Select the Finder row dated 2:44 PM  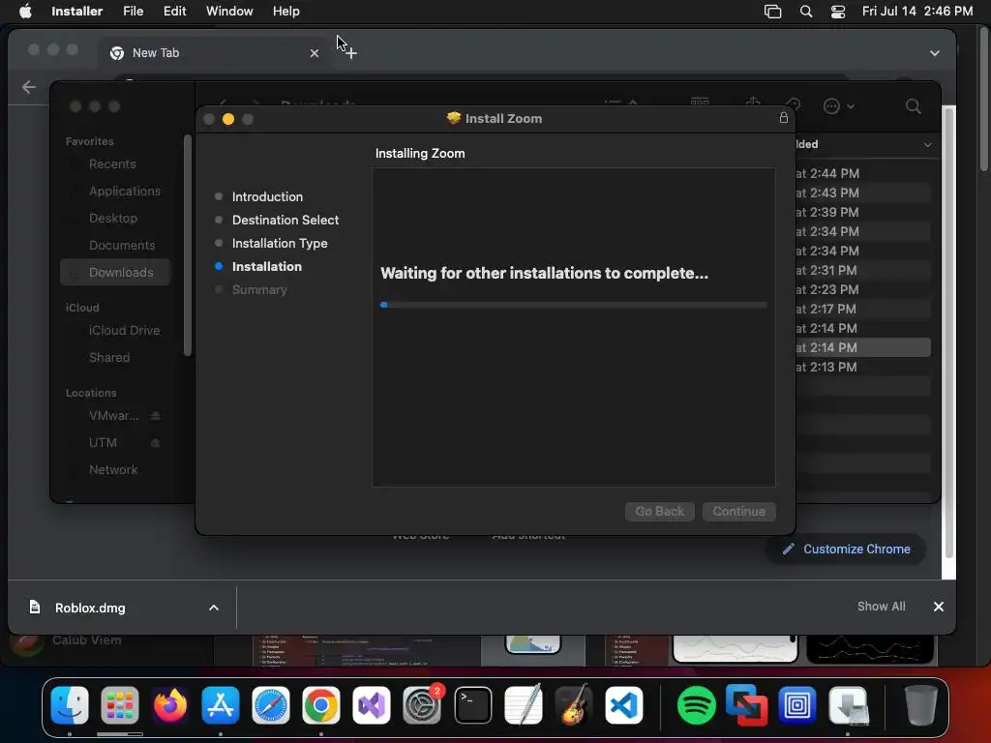pyautogui.click(x=862, y=173)
